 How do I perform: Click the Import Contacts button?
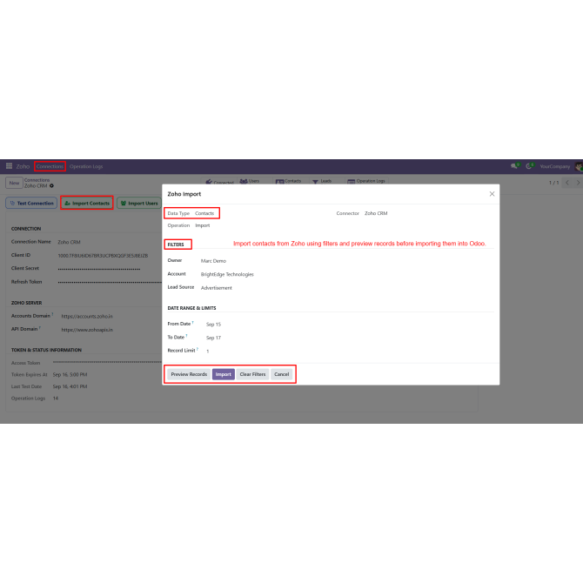pyautogui.click(x=87, y=203)
